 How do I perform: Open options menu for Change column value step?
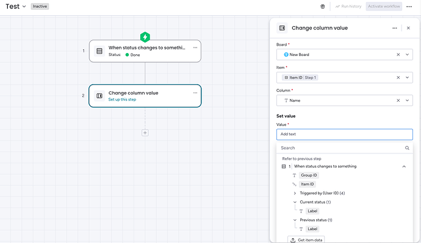[x=195, y=93]
